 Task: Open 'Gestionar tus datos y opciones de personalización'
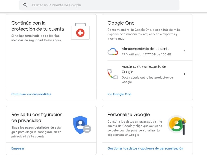point(145,148)
